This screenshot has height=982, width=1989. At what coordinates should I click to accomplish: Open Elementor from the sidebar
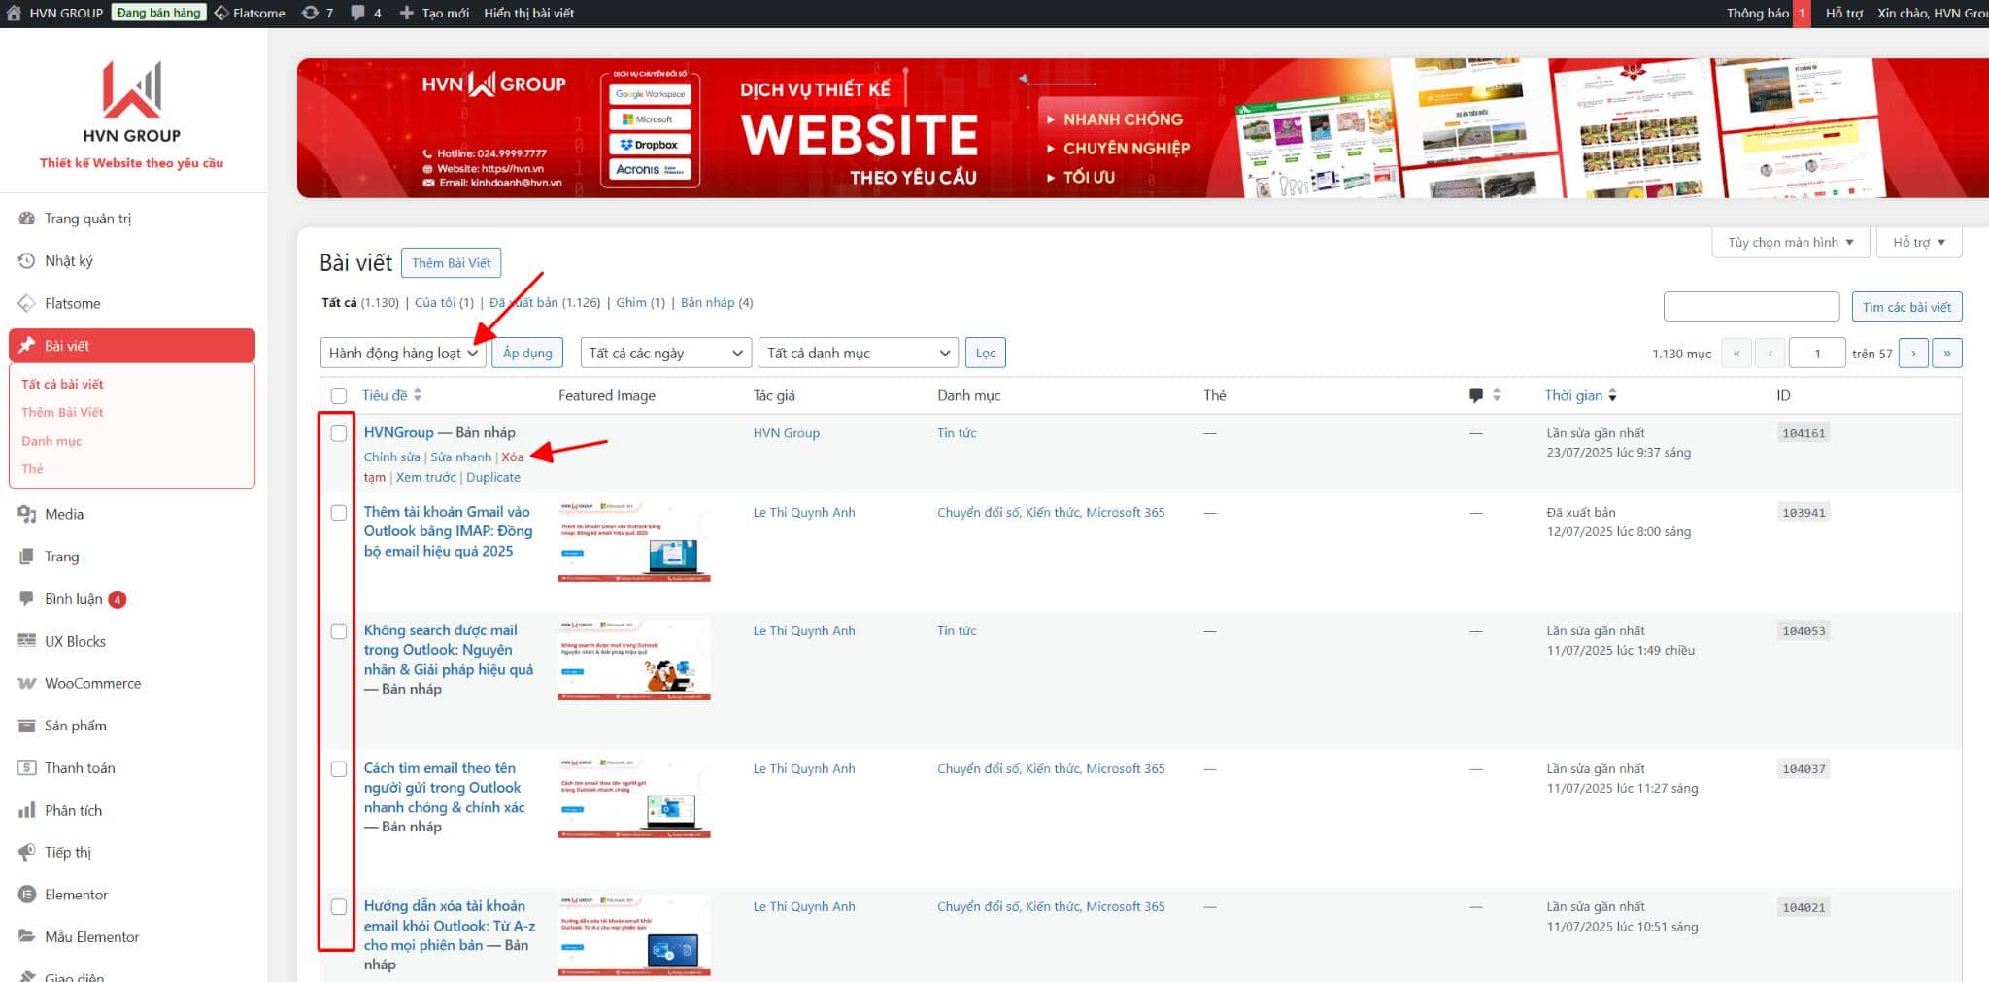coord(76,894)
